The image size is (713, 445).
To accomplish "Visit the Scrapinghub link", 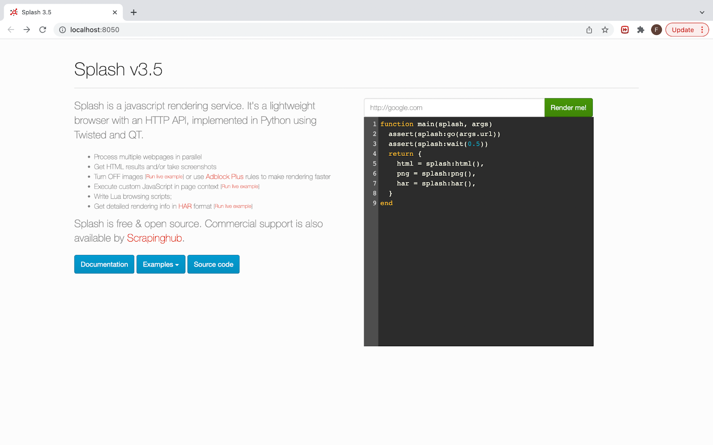I will [x=155, y=238].
